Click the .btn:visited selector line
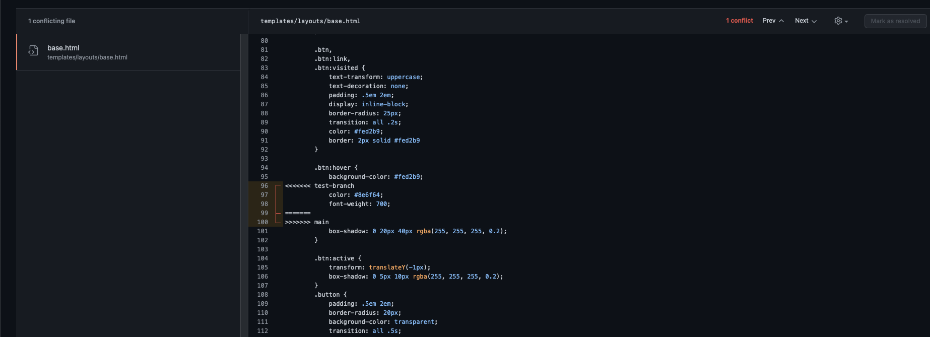The width and height of the screenshot is (930, 337). [x=340, y=68]
